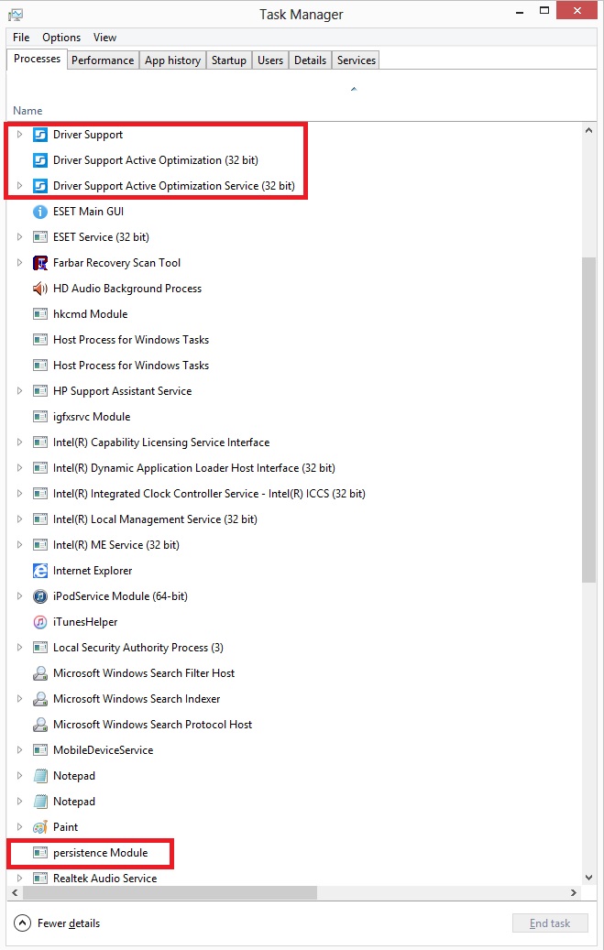Switch to the Details tab
604x950 pixels.
pos(310,60)
